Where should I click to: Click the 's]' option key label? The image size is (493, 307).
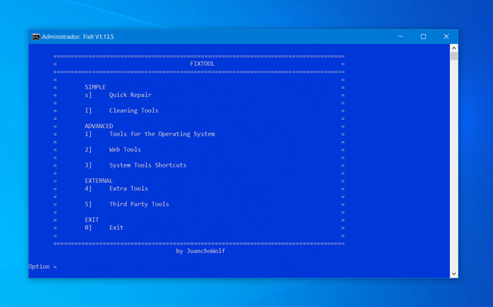pyautogui.click(x=88, y=95)
